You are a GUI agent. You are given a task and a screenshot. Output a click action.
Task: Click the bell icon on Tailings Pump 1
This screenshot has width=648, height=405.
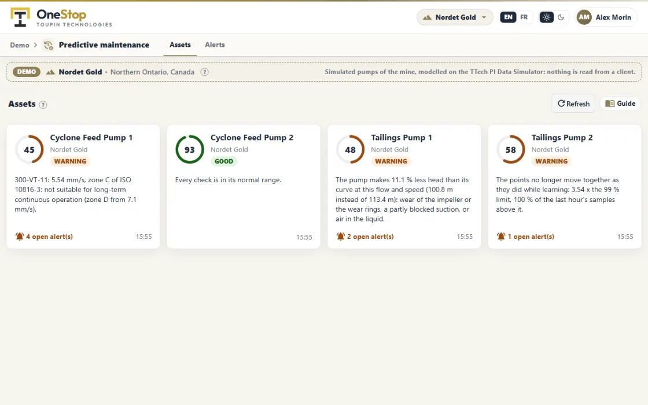pyautogui.click(x=340, y=237)
